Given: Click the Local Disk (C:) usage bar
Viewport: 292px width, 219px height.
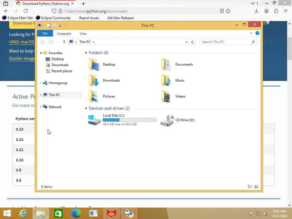Looking at the screenshot, I should point(129,120).
